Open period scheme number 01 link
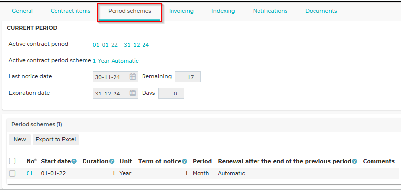This screenshot has width=401, height=190. [x=29, y=174]
